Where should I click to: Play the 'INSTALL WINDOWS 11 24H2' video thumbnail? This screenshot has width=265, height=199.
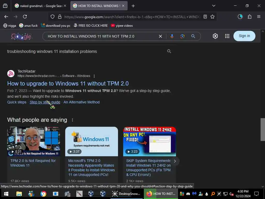coord(150,141)
